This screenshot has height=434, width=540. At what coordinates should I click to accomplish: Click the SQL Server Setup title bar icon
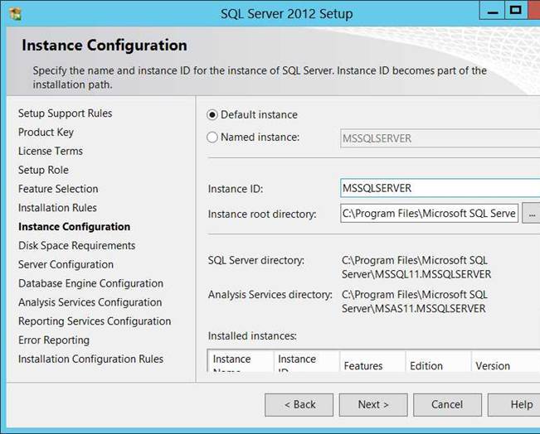[x=16, y=13]
